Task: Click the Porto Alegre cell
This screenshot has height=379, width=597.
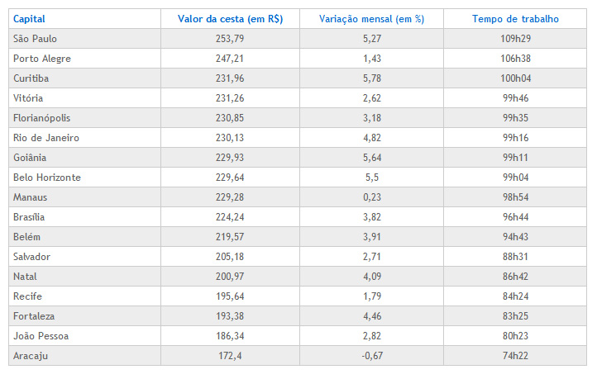Action: [41, 59]
